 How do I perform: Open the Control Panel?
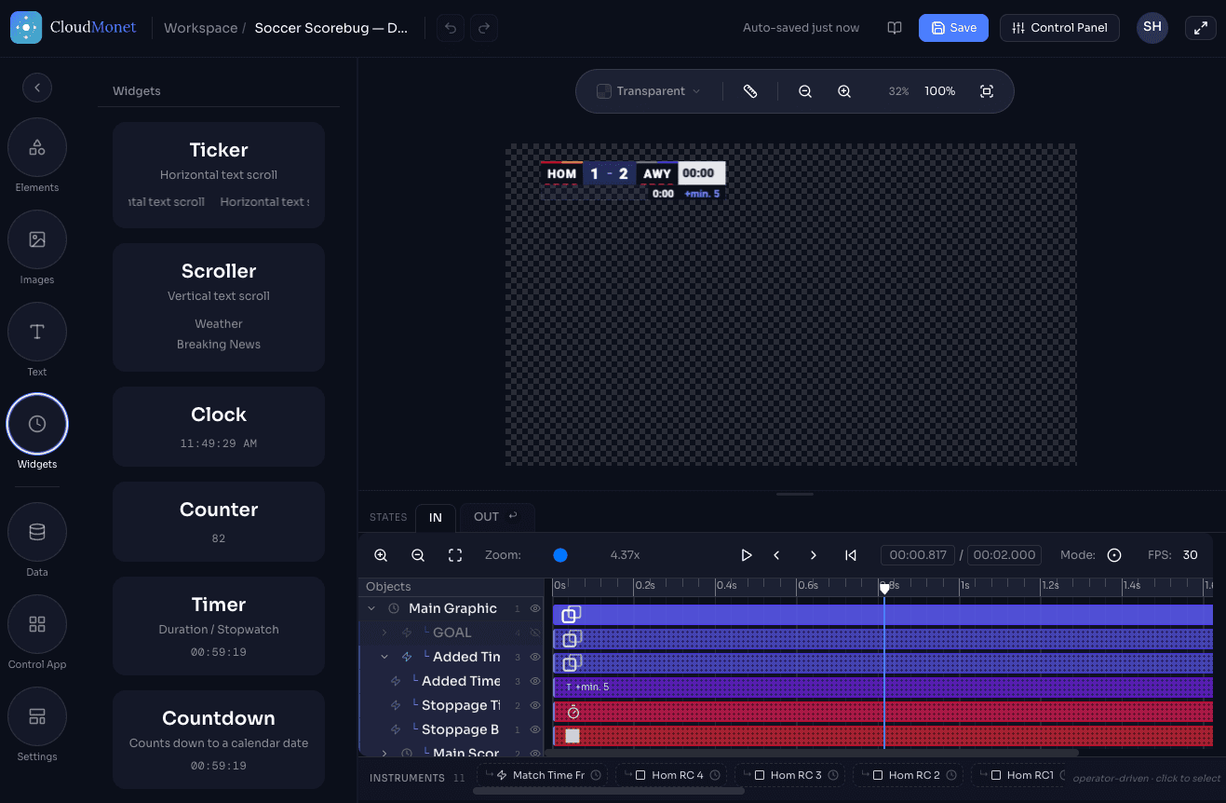(1060, 28)
